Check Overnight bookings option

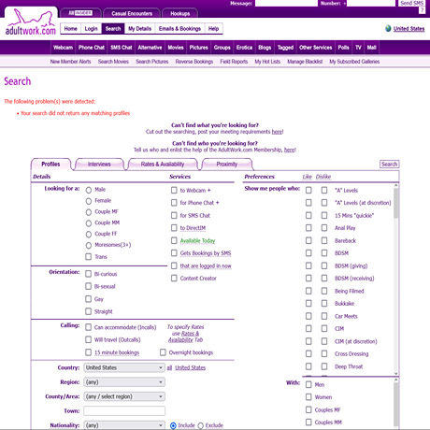163,352
